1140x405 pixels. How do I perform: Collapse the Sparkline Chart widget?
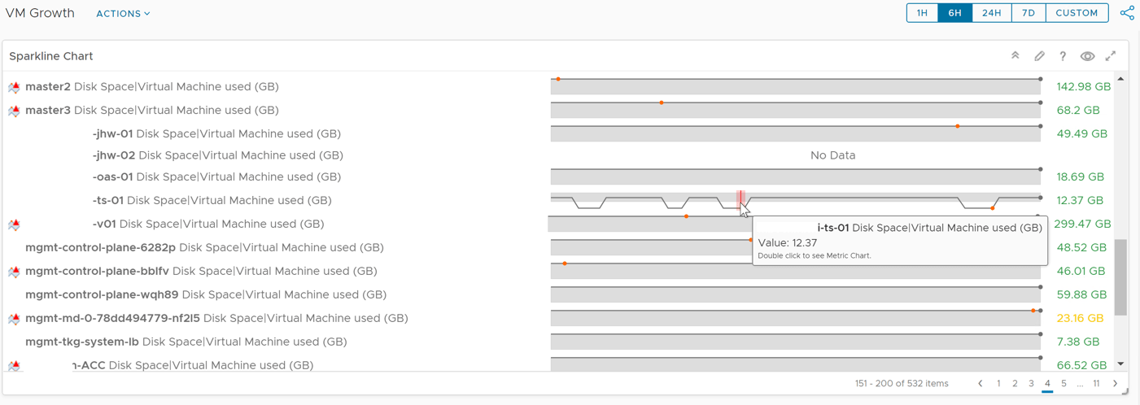(x=1015, y=56)
